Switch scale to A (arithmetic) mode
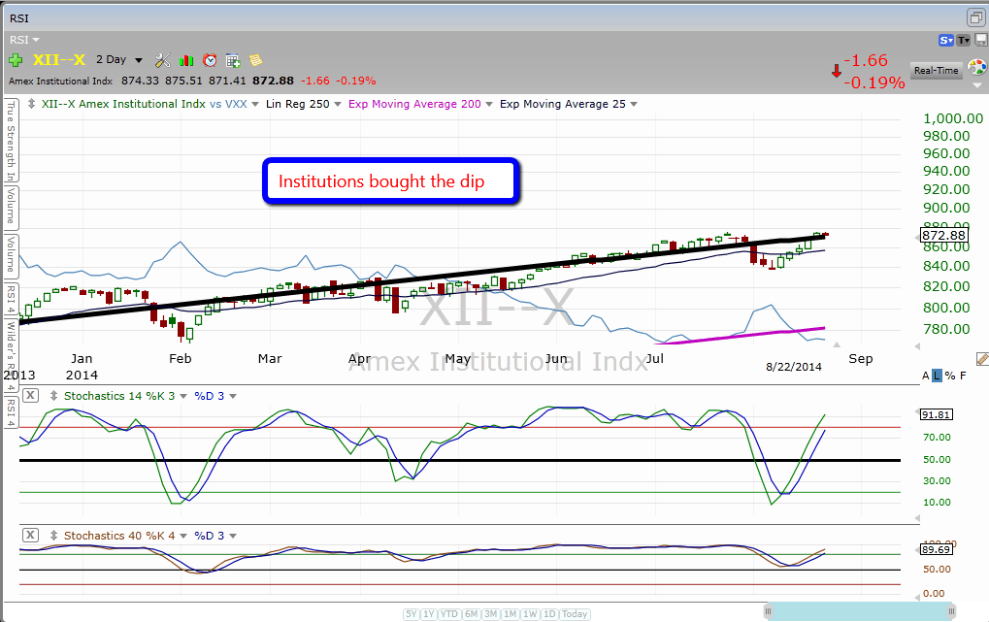The height and width of the screenshot is (622, 989). (x=925, y=376)
